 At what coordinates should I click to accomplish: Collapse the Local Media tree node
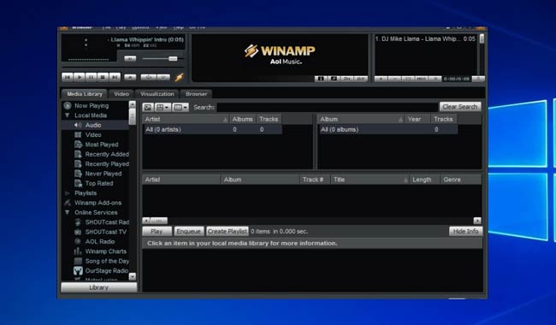[x=67, y=115]
